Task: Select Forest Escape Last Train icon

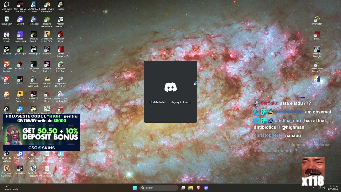Action: (x=60, y=97)
